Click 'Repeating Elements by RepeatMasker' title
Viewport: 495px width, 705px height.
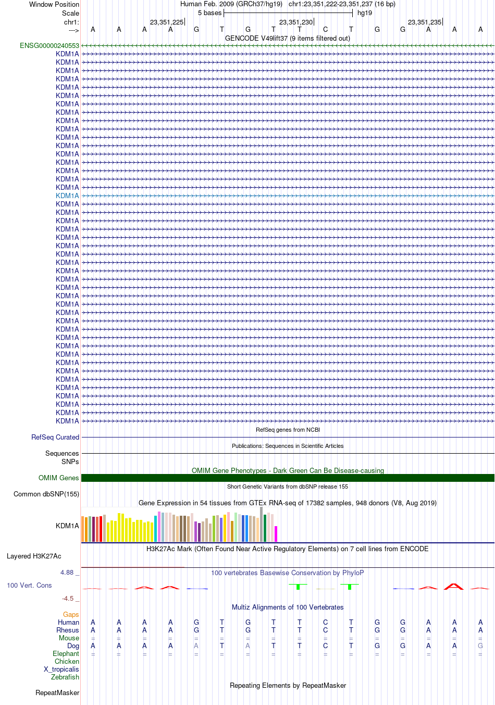(288, 686)
